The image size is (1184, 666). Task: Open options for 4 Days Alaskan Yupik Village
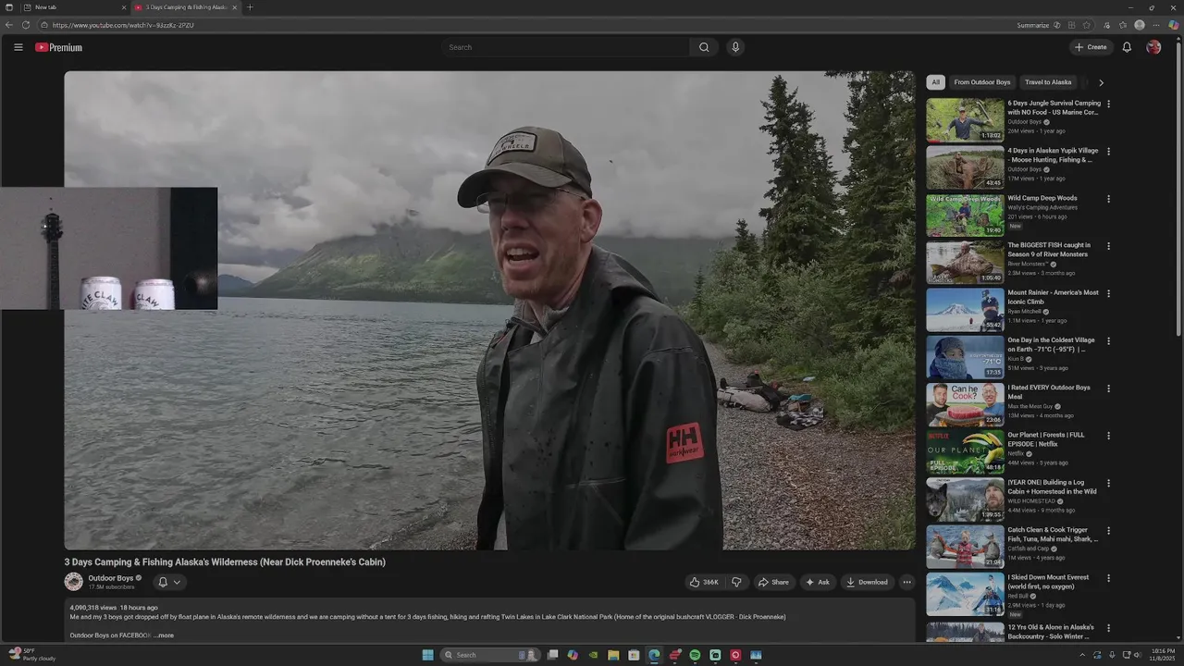coord(1108,151)
